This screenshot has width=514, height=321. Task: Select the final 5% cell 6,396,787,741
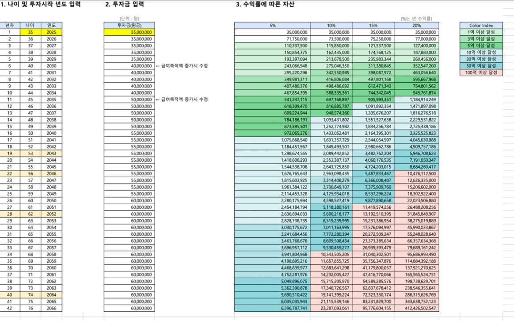[x=272, y=308]
